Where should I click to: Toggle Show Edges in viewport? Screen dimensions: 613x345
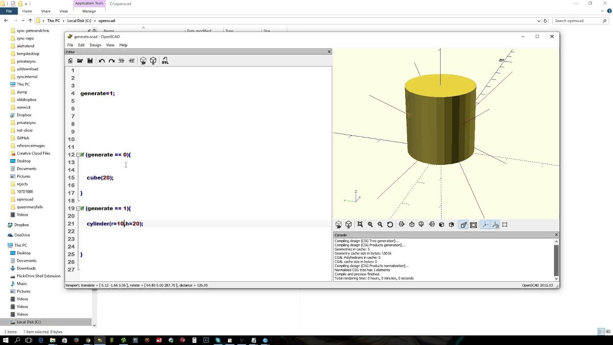[505, 225]
